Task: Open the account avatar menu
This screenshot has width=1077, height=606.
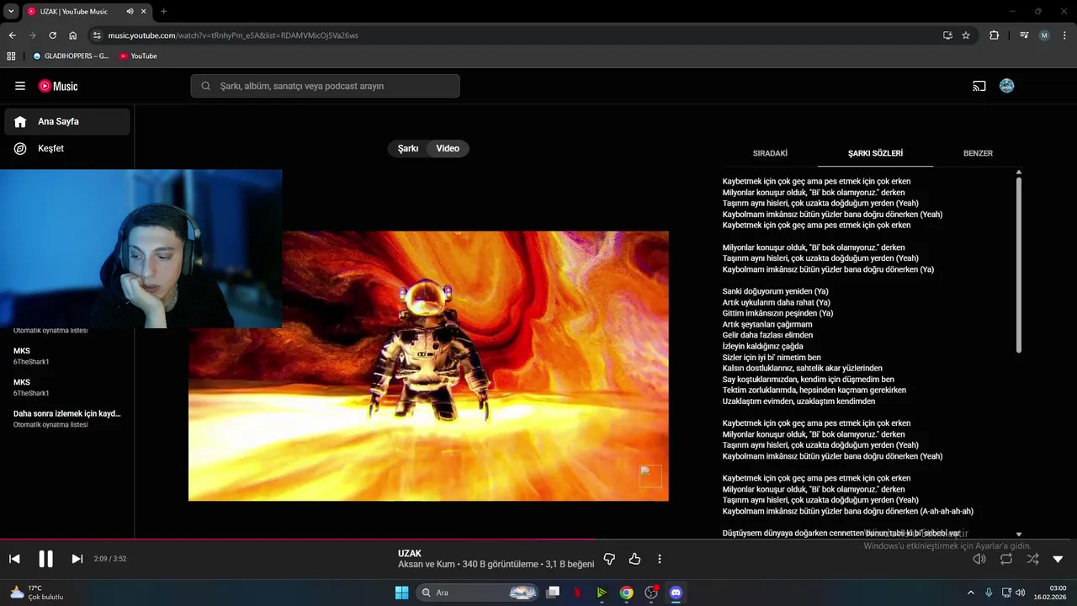Action: (1006, 86)
